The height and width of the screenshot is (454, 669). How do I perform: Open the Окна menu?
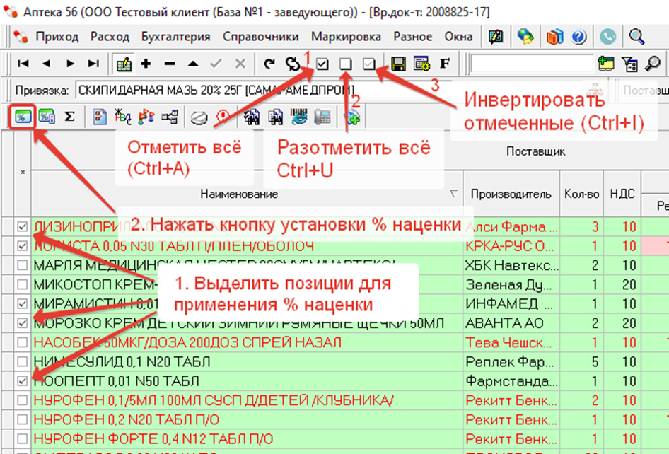point(458,37)
